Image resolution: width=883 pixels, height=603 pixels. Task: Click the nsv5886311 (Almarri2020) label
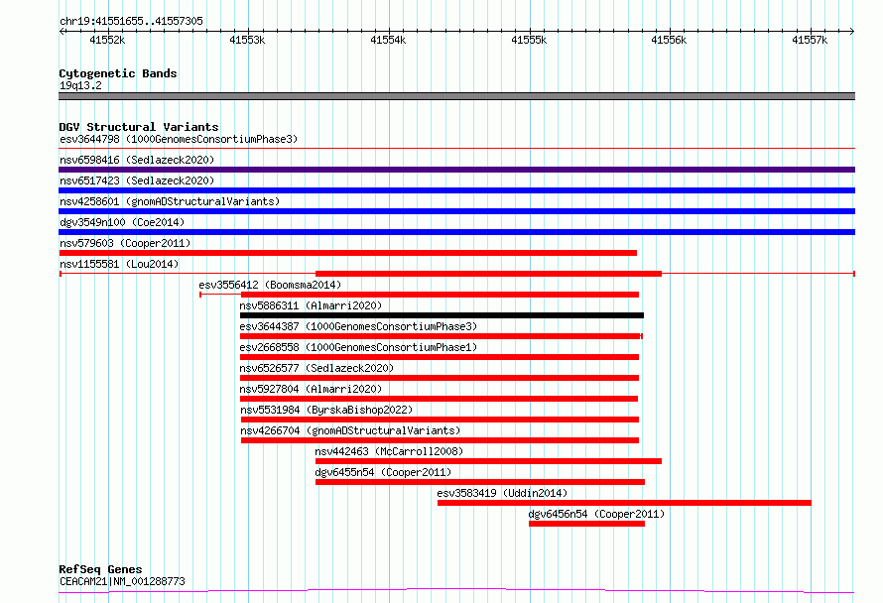[311, 305]
